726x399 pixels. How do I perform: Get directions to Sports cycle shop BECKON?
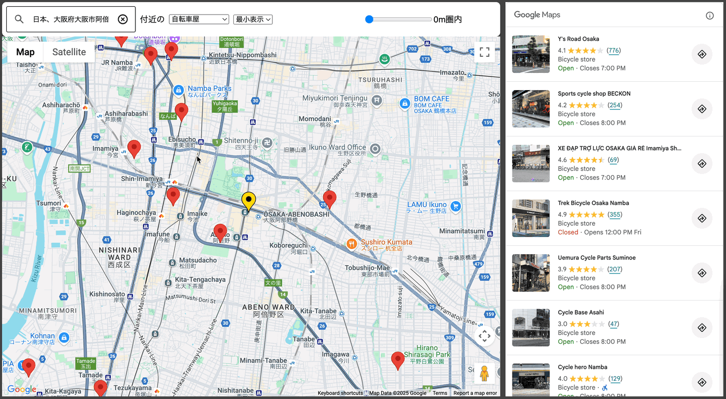click(x=702, y=109)
